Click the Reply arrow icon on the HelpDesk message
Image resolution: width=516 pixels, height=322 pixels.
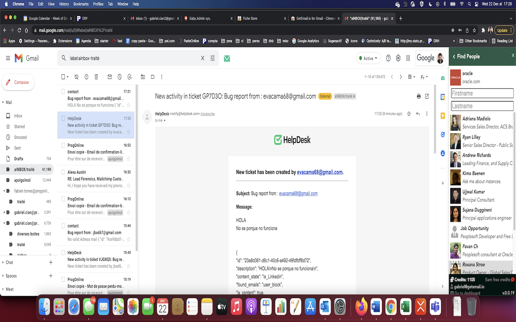point(418,114)
